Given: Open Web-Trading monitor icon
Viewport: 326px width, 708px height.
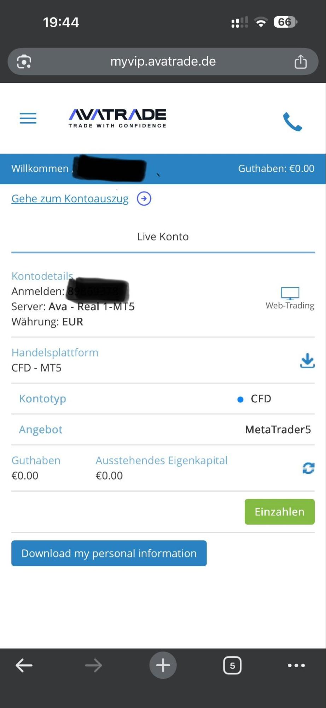Looking at the screenshot, I should (290, 294).
